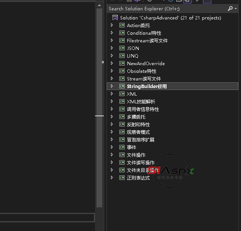
Task: Click the C# project icon for 文件夹目录操作
Action: [x=122, y=170]
